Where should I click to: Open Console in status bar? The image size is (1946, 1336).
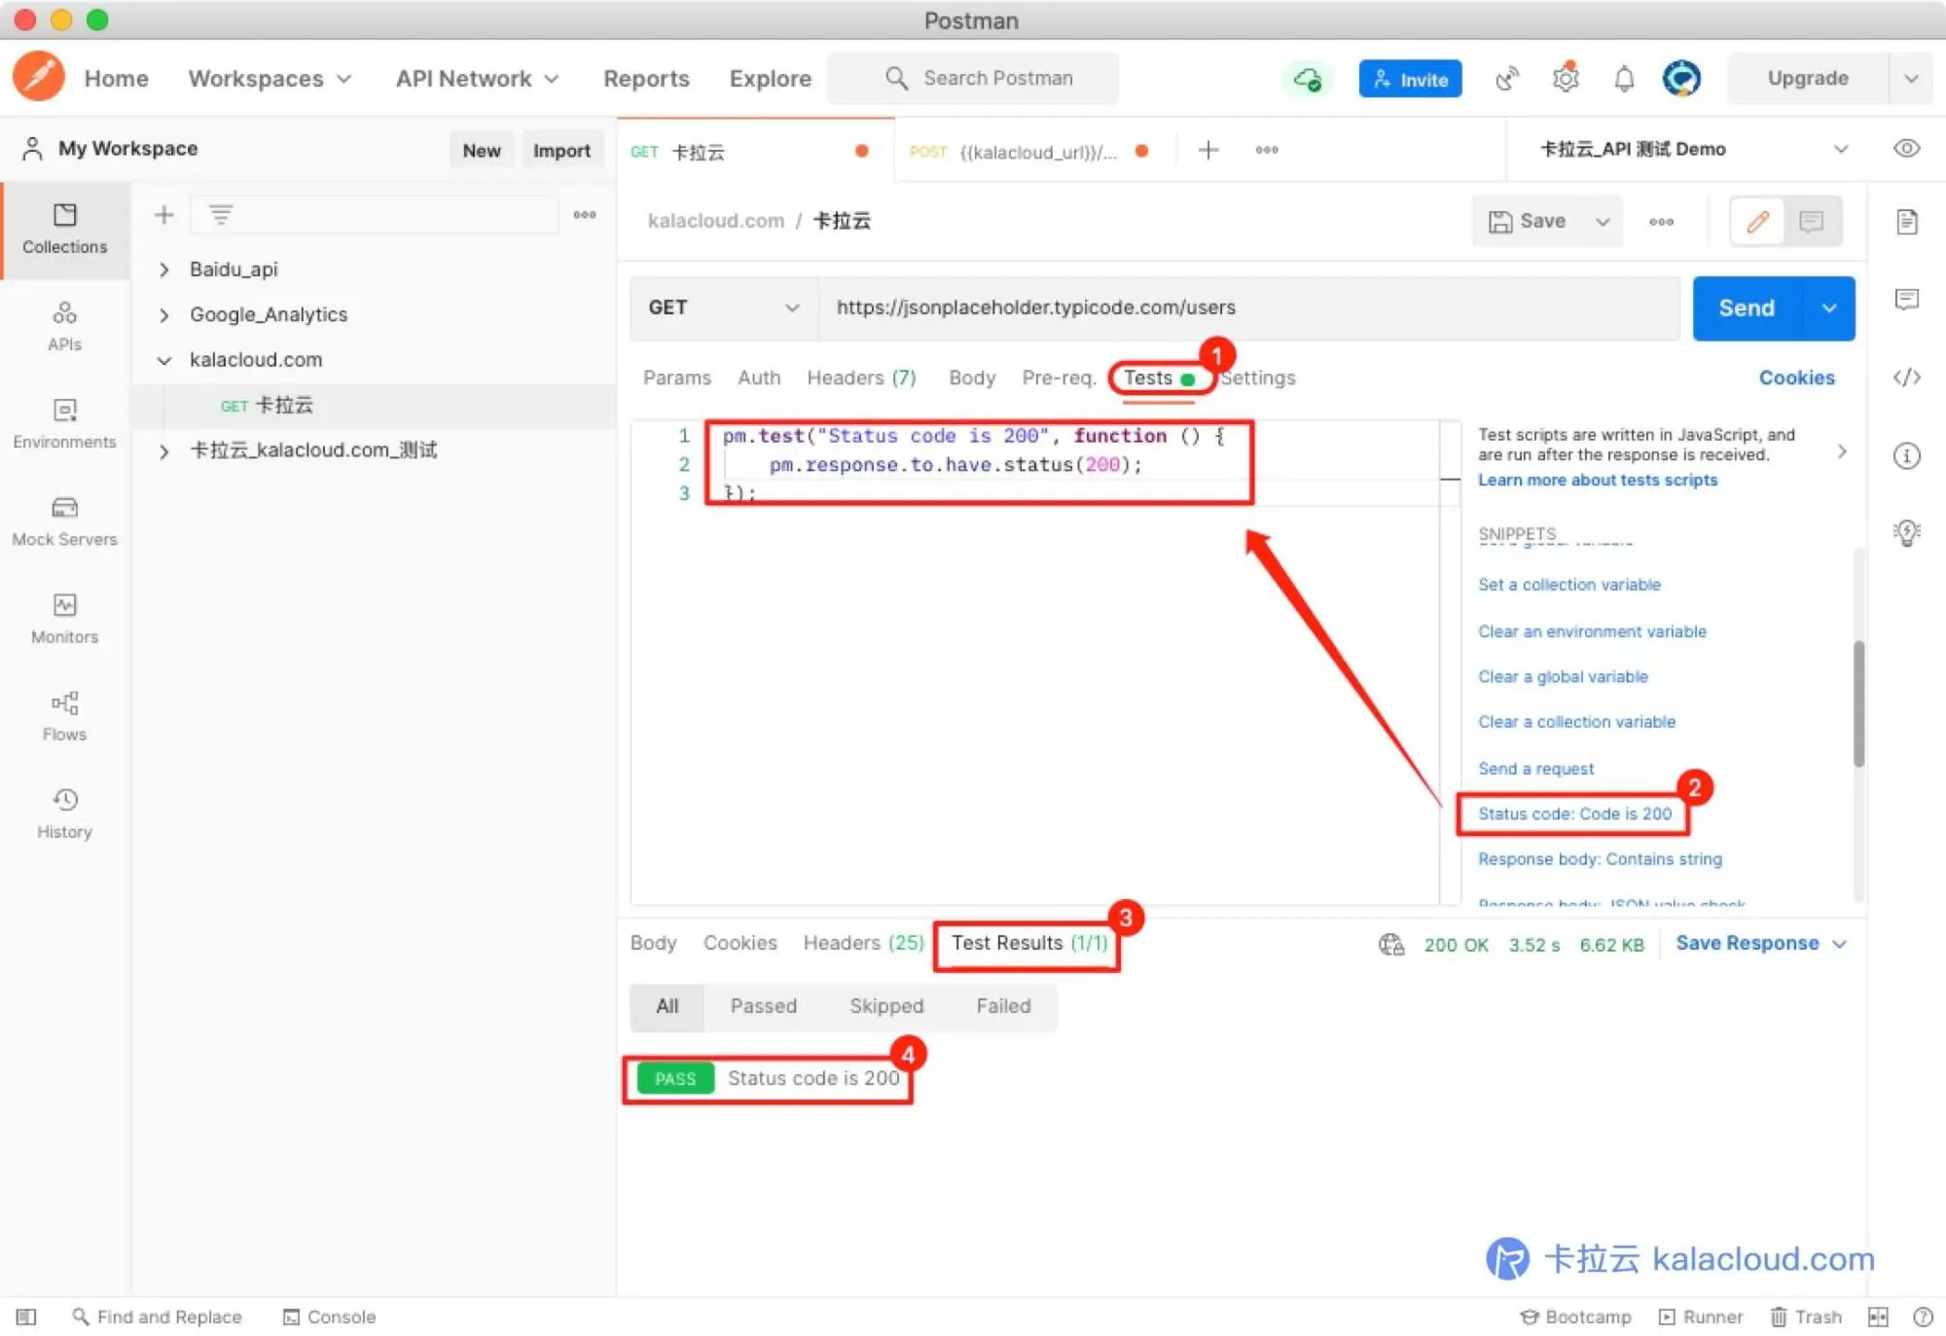(329, 1317)
